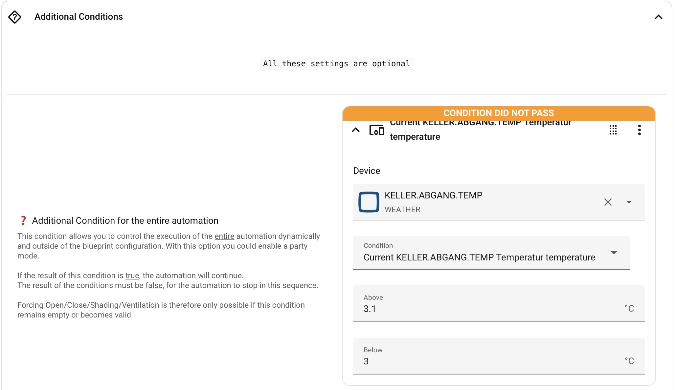Collapse the Additional Conditions section

tap(658, 17)
